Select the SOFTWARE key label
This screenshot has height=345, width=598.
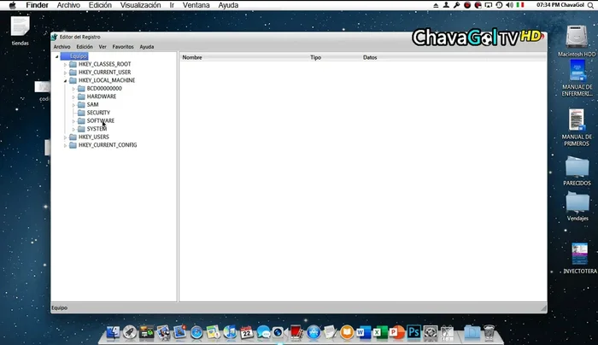click(x=101, y=120)
